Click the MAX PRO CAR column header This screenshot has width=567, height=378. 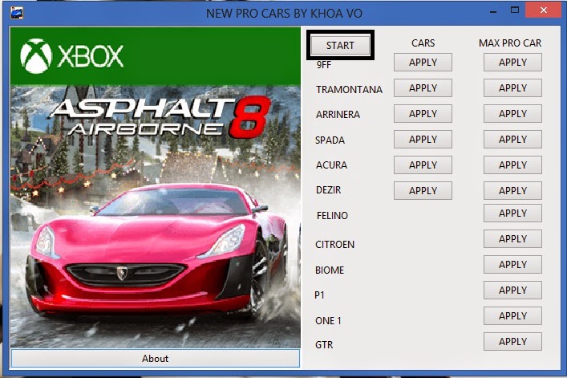pos(510,43)
